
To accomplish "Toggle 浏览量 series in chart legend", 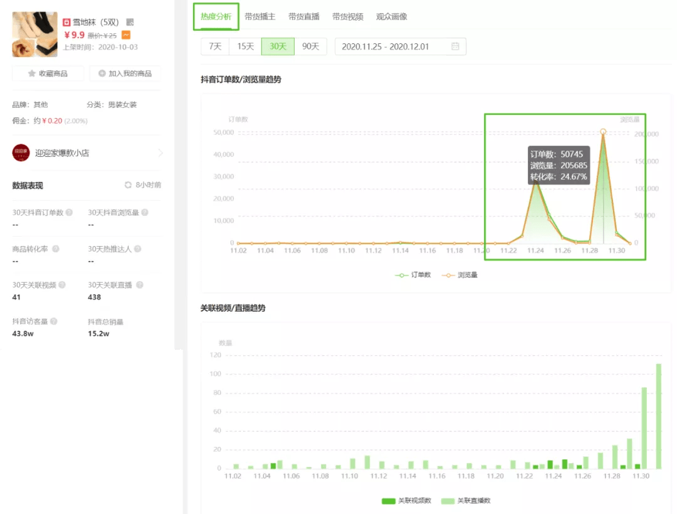I will (x=459, y=275).
